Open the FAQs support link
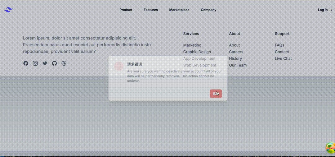 pyautogui.click(x=279, y=45)
